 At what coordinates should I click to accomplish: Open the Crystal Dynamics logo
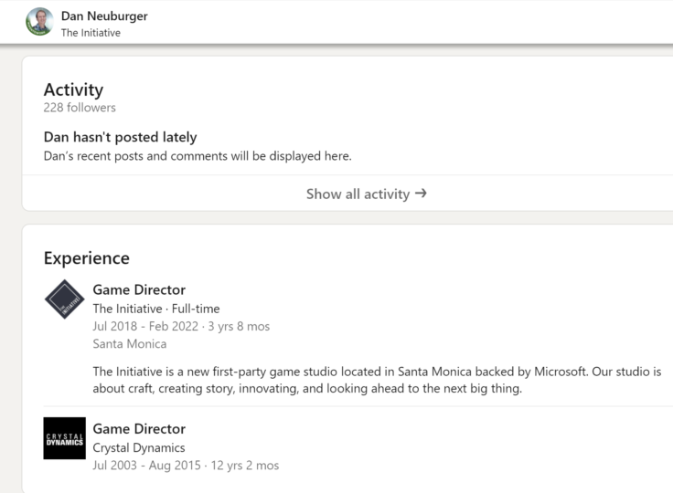[64, 438]
